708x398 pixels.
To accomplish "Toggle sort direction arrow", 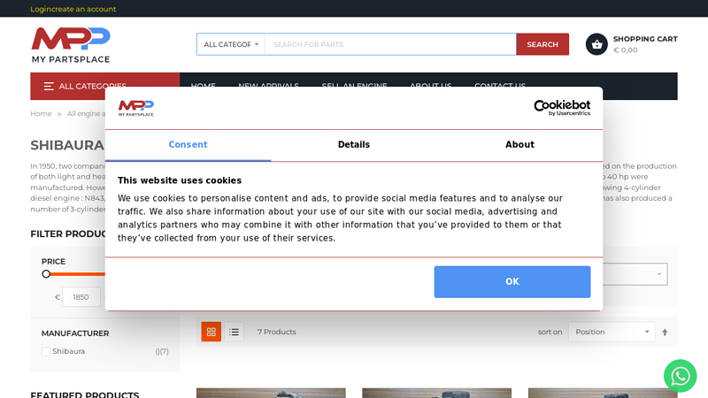I will (665, 333).
